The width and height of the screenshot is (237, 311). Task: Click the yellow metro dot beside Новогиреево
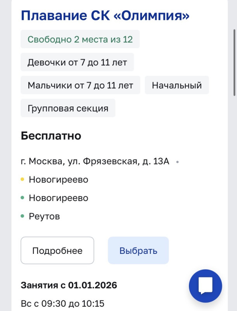22,180
